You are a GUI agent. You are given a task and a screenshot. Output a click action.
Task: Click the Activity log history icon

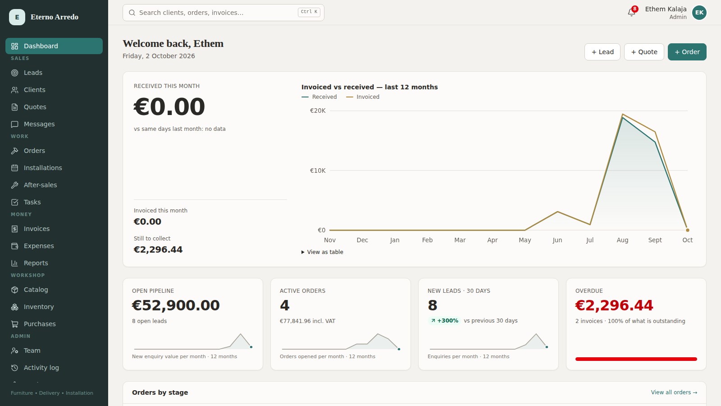[14, 368]
